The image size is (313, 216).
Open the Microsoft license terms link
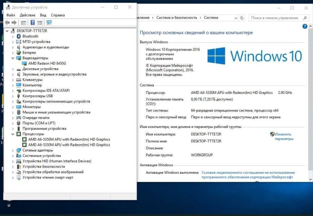pos(248,175)
